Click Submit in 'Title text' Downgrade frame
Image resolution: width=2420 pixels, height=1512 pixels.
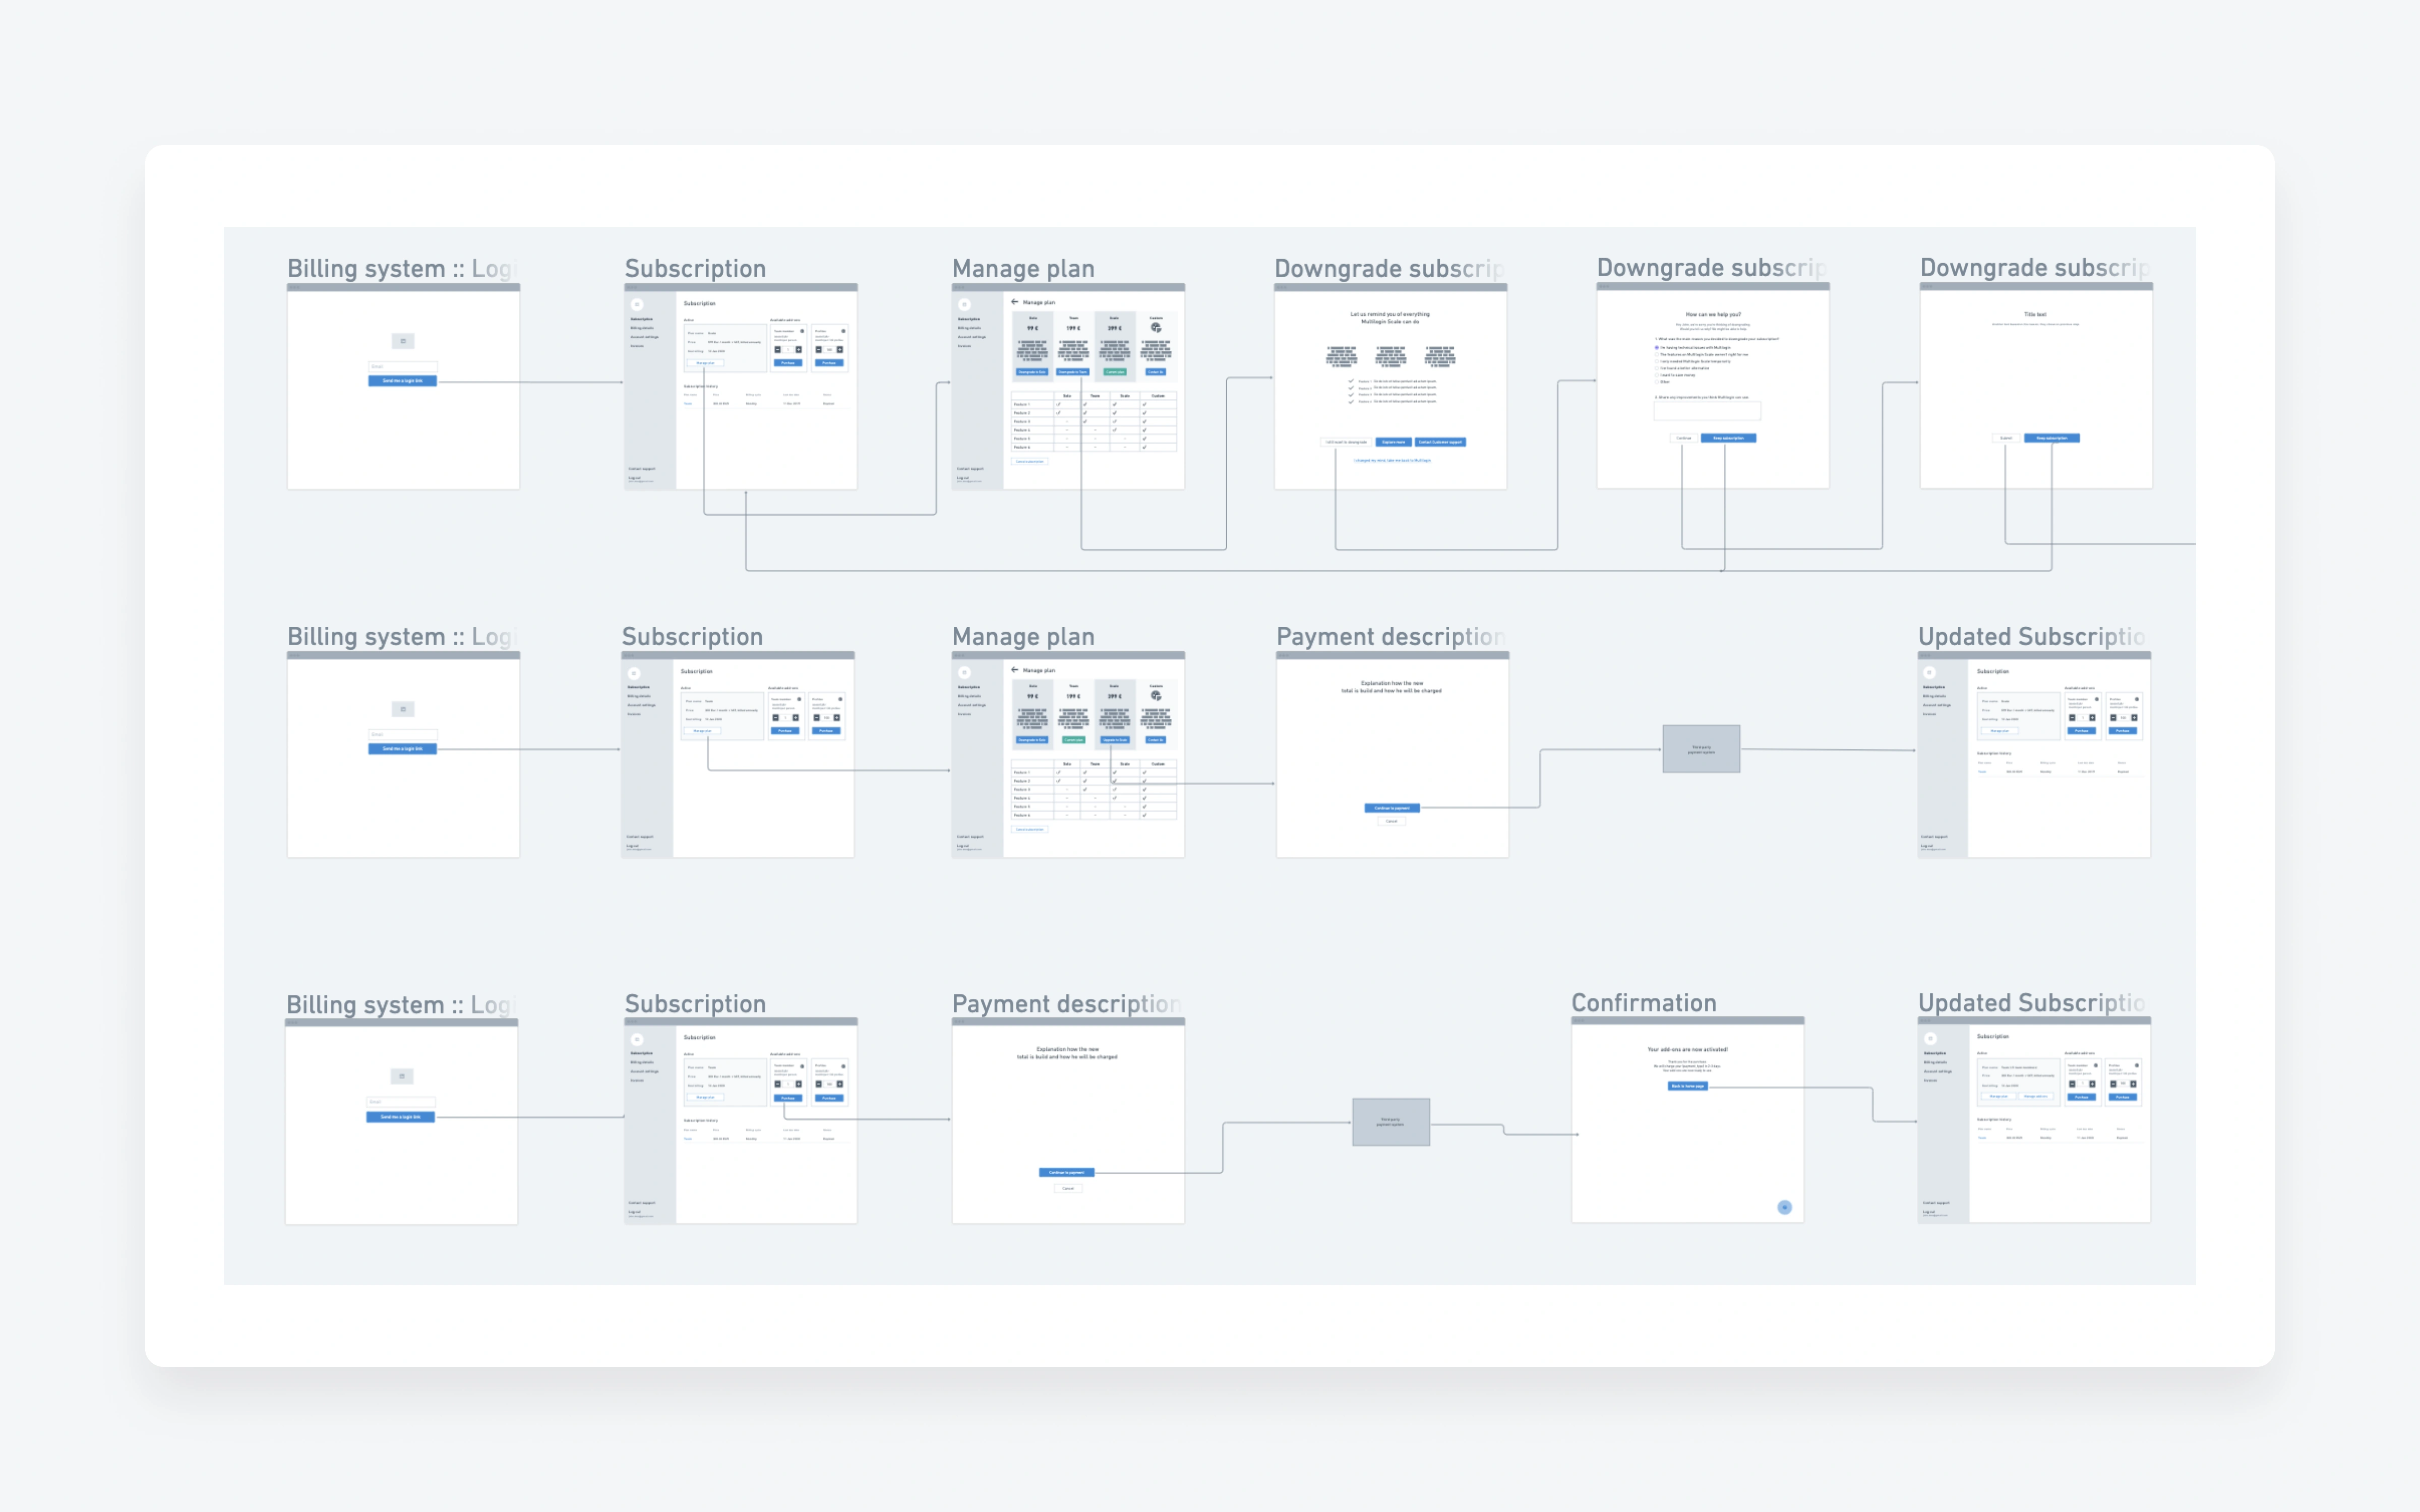[2006, 438]
